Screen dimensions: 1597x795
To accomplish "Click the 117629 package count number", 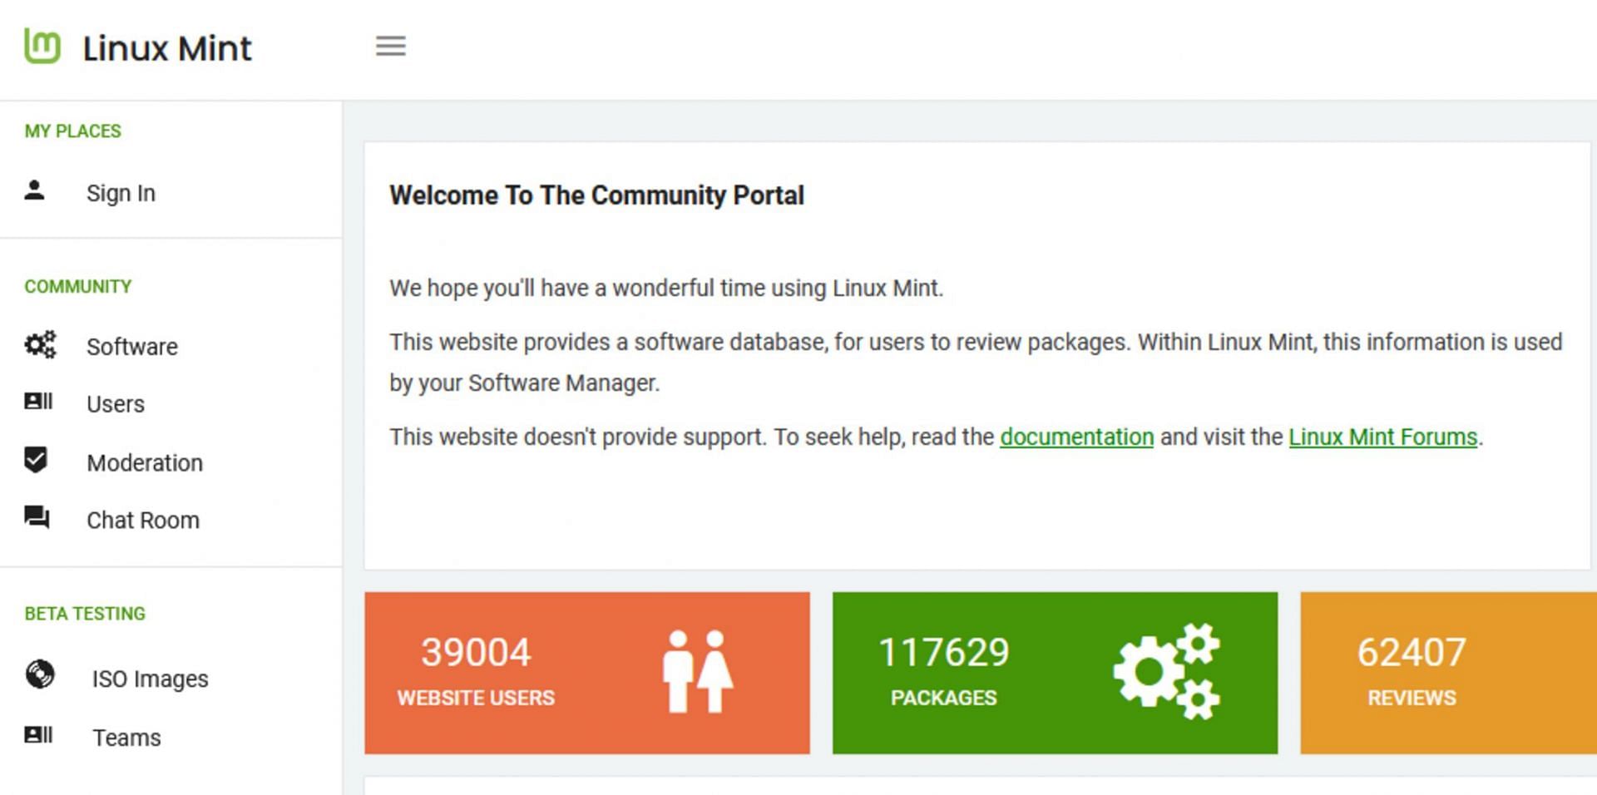I will click(943, 652).
